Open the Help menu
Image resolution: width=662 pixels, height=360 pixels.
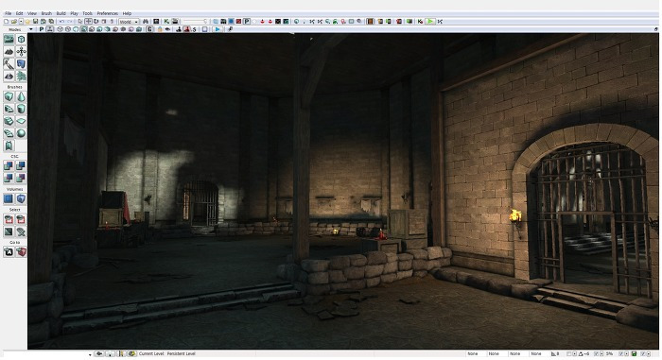click(127, 13)
